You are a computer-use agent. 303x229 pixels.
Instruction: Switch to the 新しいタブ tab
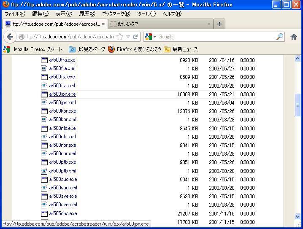161,24
